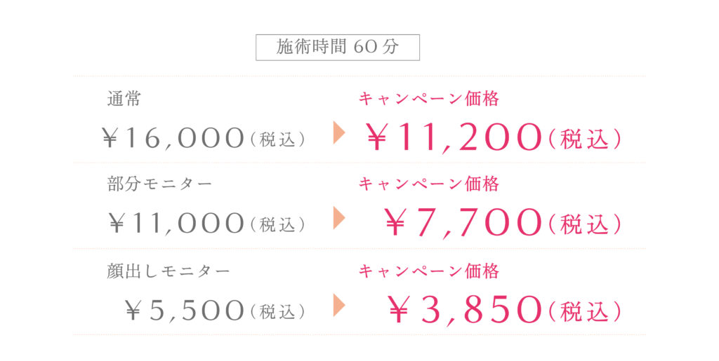
Task: Click キャンペーン価格 heading above ¥11,200
Action: [x=429, y=99]
